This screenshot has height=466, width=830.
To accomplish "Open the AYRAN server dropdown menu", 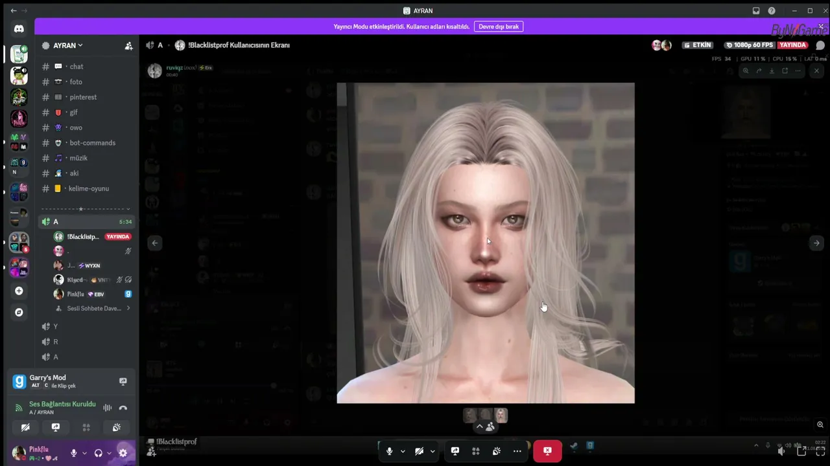I will [68, 46].
